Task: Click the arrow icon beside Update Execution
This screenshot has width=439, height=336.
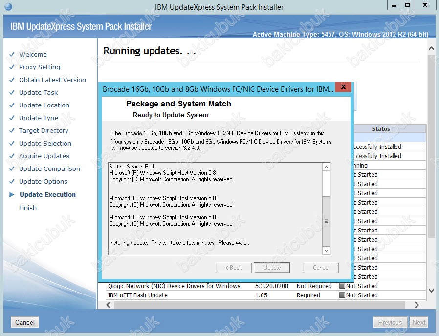Action: pyautogui.click(x=12, y=195)
